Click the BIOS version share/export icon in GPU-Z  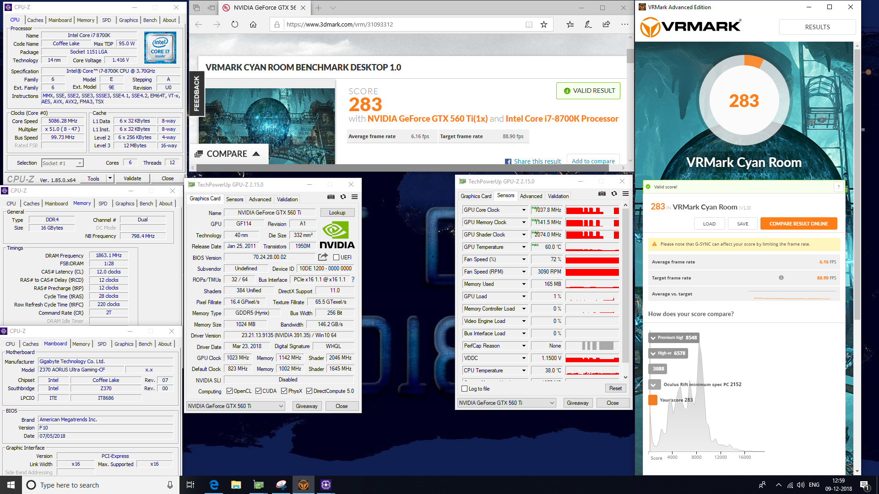(x=323, y=257)
